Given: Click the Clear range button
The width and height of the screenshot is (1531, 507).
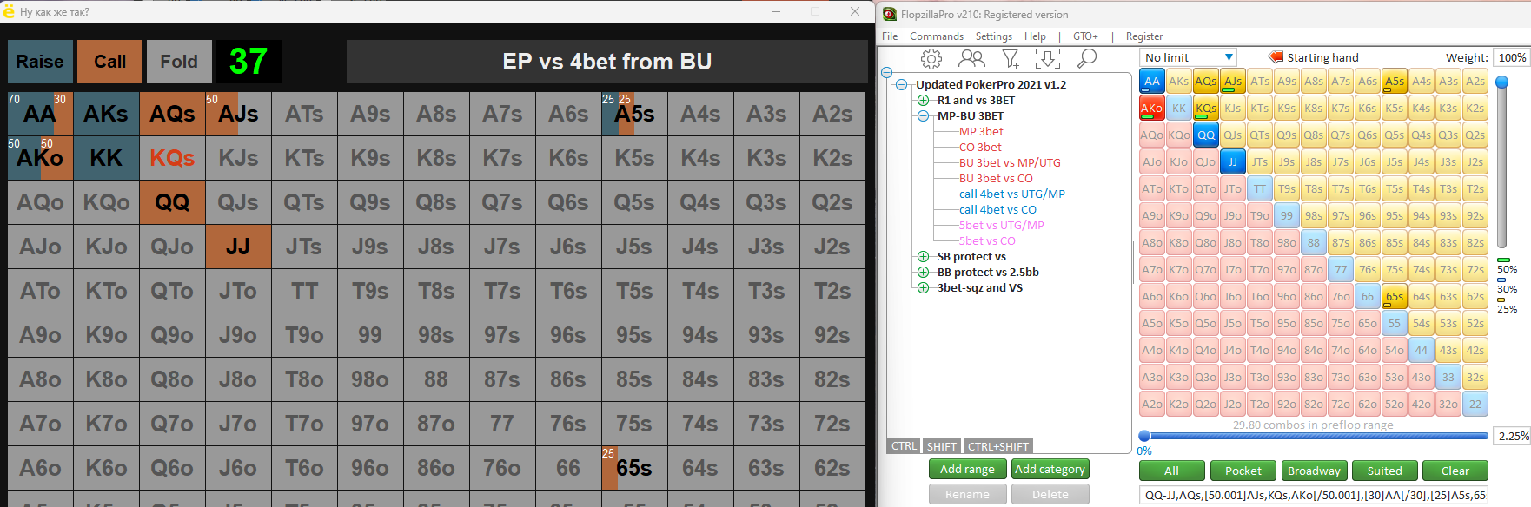Looking at the screenshot, I should point(1455,471).
